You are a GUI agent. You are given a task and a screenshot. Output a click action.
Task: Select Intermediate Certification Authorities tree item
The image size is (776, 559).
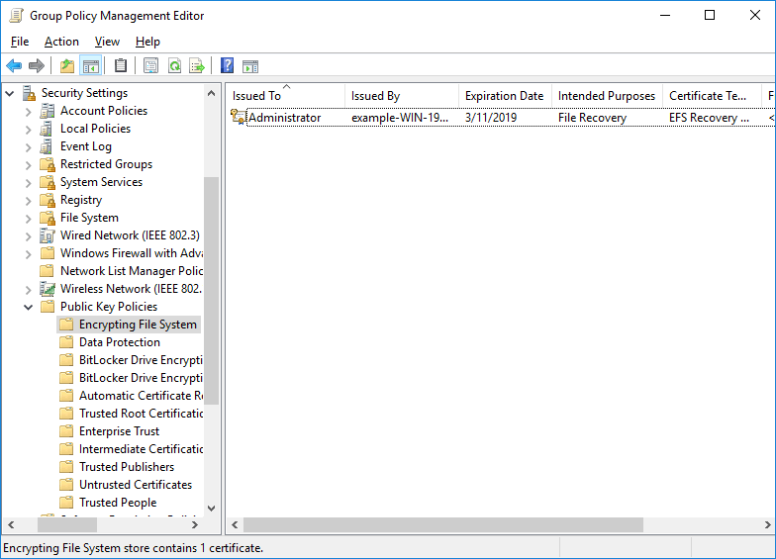tap(141, 449)
